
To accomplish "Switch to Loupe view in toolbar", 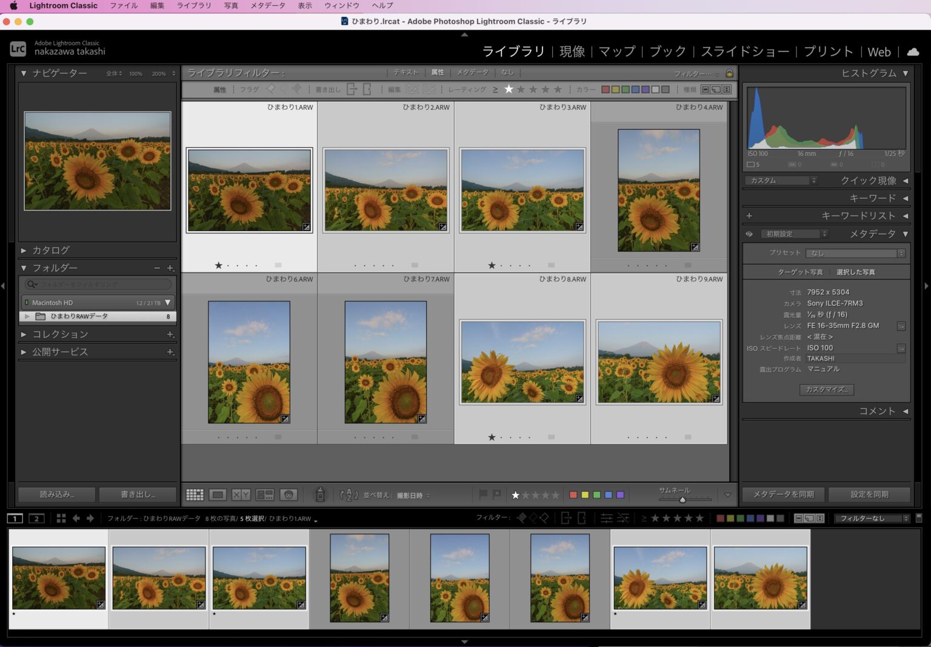I will [218, 495].
